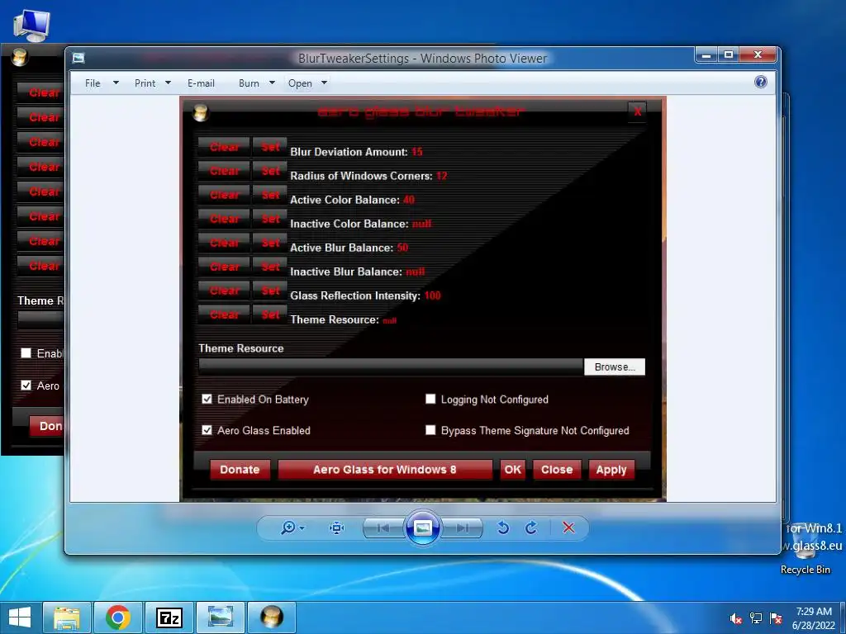Image resolution: width=846 pixels, height=634 pixels.
Task: Open Photo Viewer help via the blue question mark
Action: click(x=761, y=82)
